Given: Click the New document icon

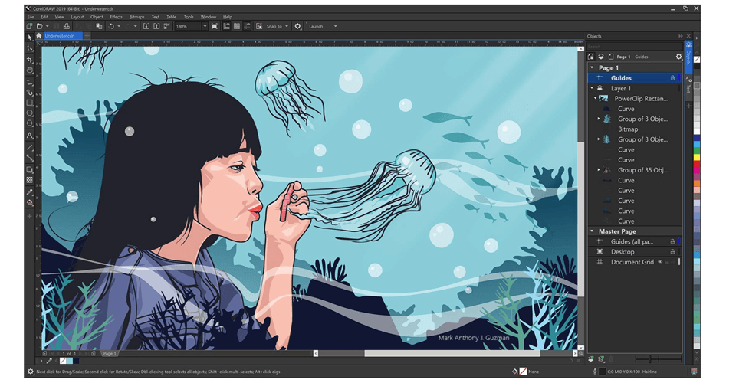Looking at the screenshot, I should click(30, 26).
